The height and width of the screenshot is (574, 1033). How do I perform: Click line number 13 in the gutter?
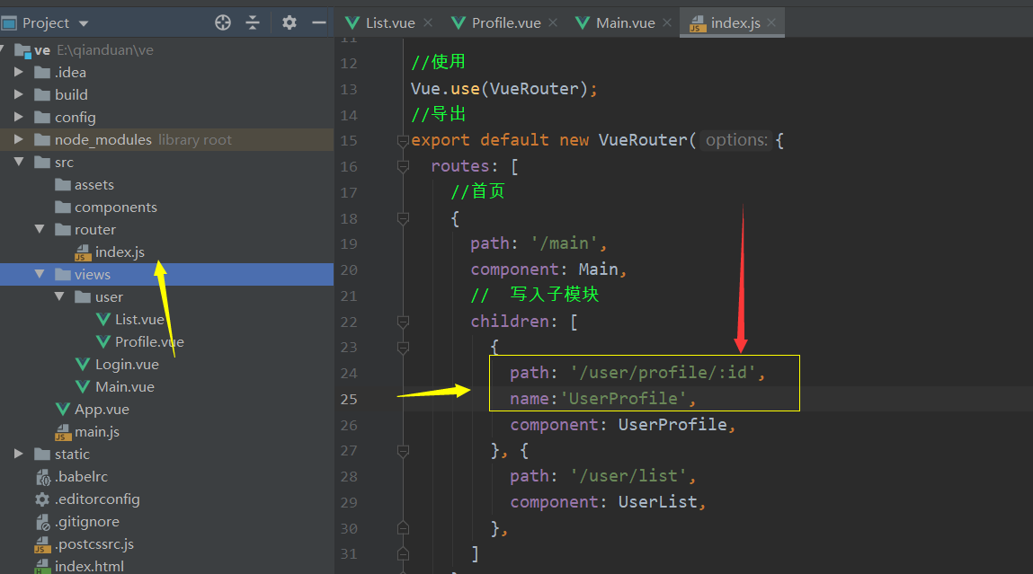point(349,89)
